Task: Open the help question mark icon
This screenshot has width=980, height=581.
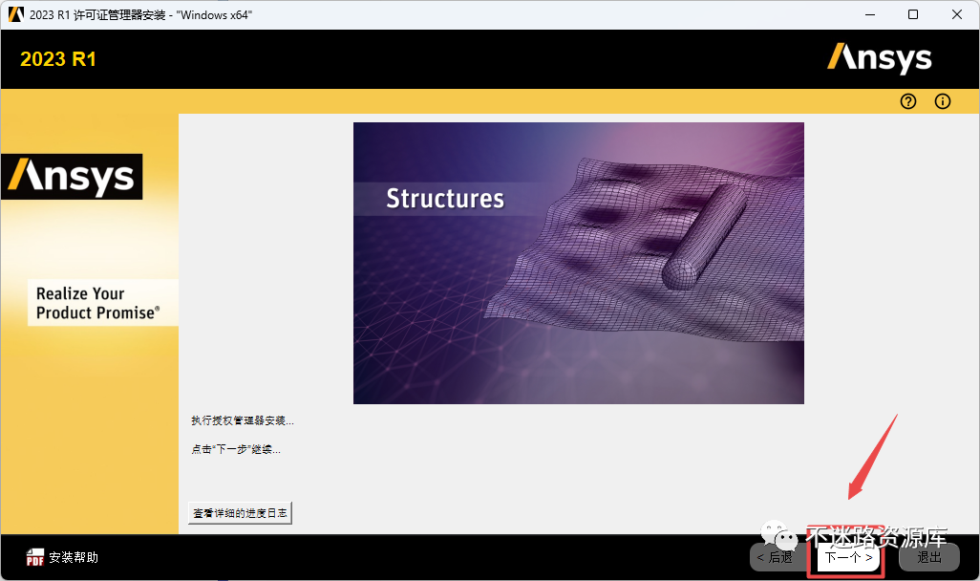Action: tap(908, 101)
